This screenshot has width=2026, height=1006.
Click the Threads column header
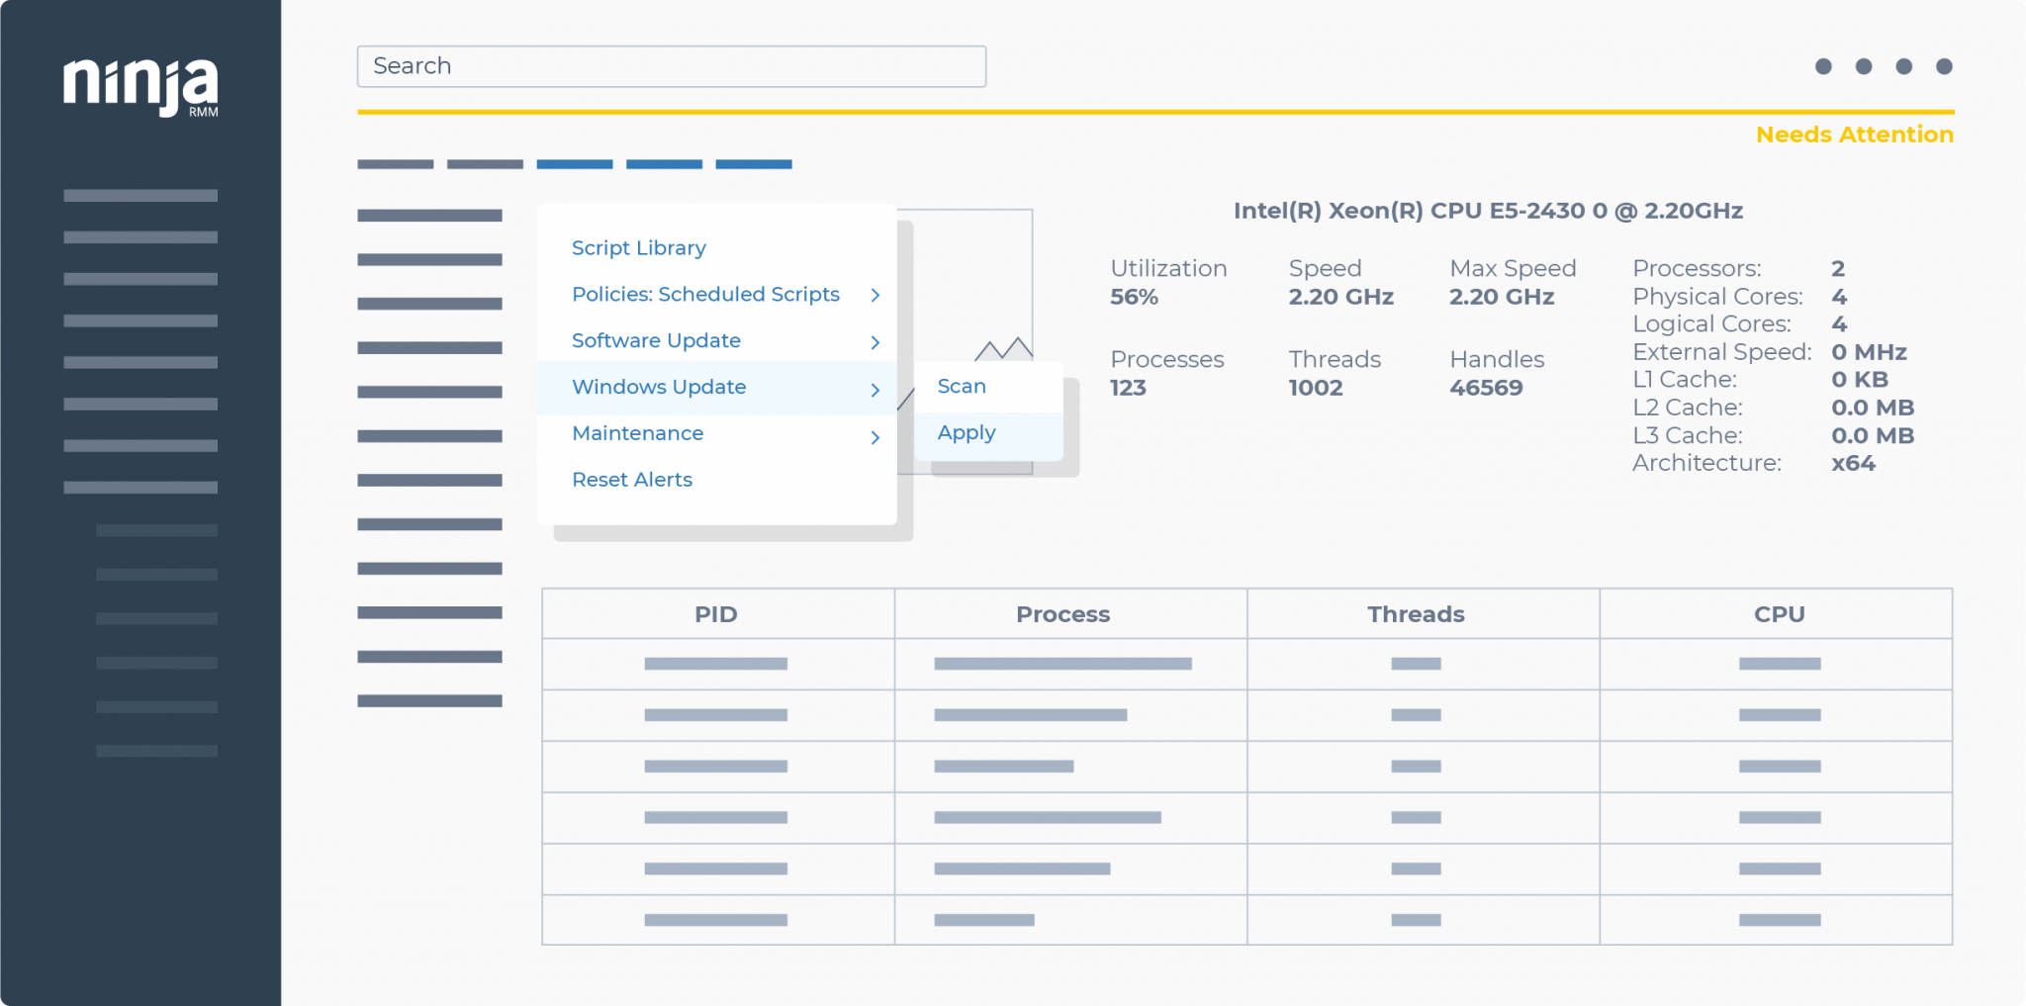[1416, 613]
